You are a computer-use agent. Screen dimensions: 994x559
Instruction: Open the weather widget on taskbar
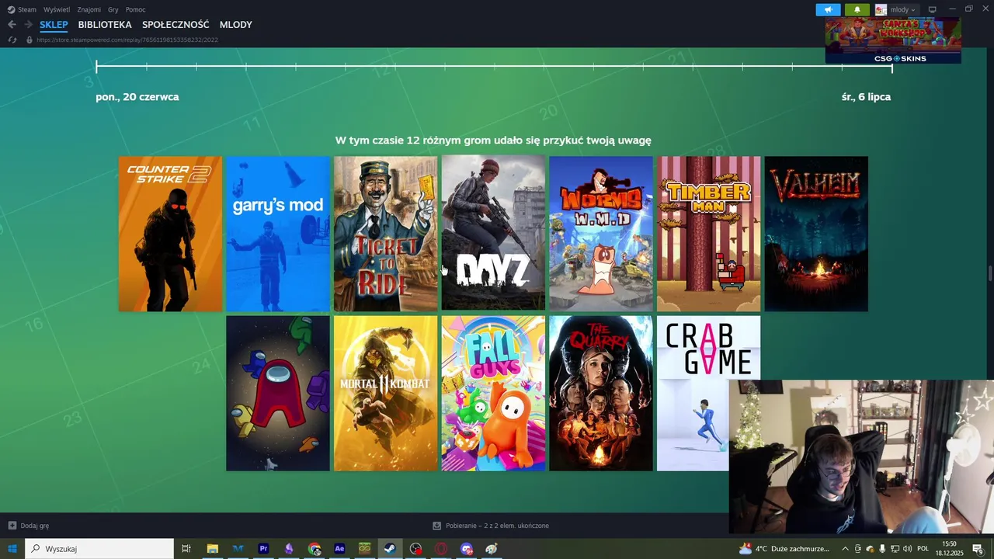click(x=784, y=549)
